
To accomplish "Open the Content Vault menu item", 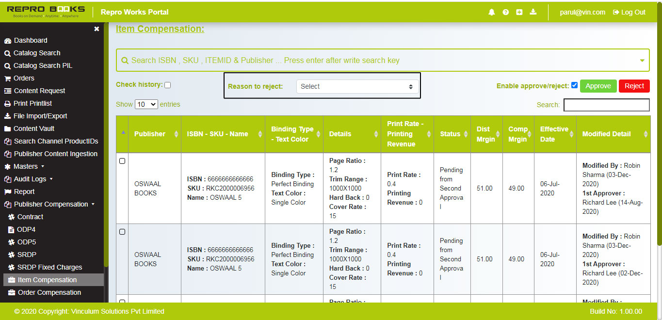I will [34, 128].
